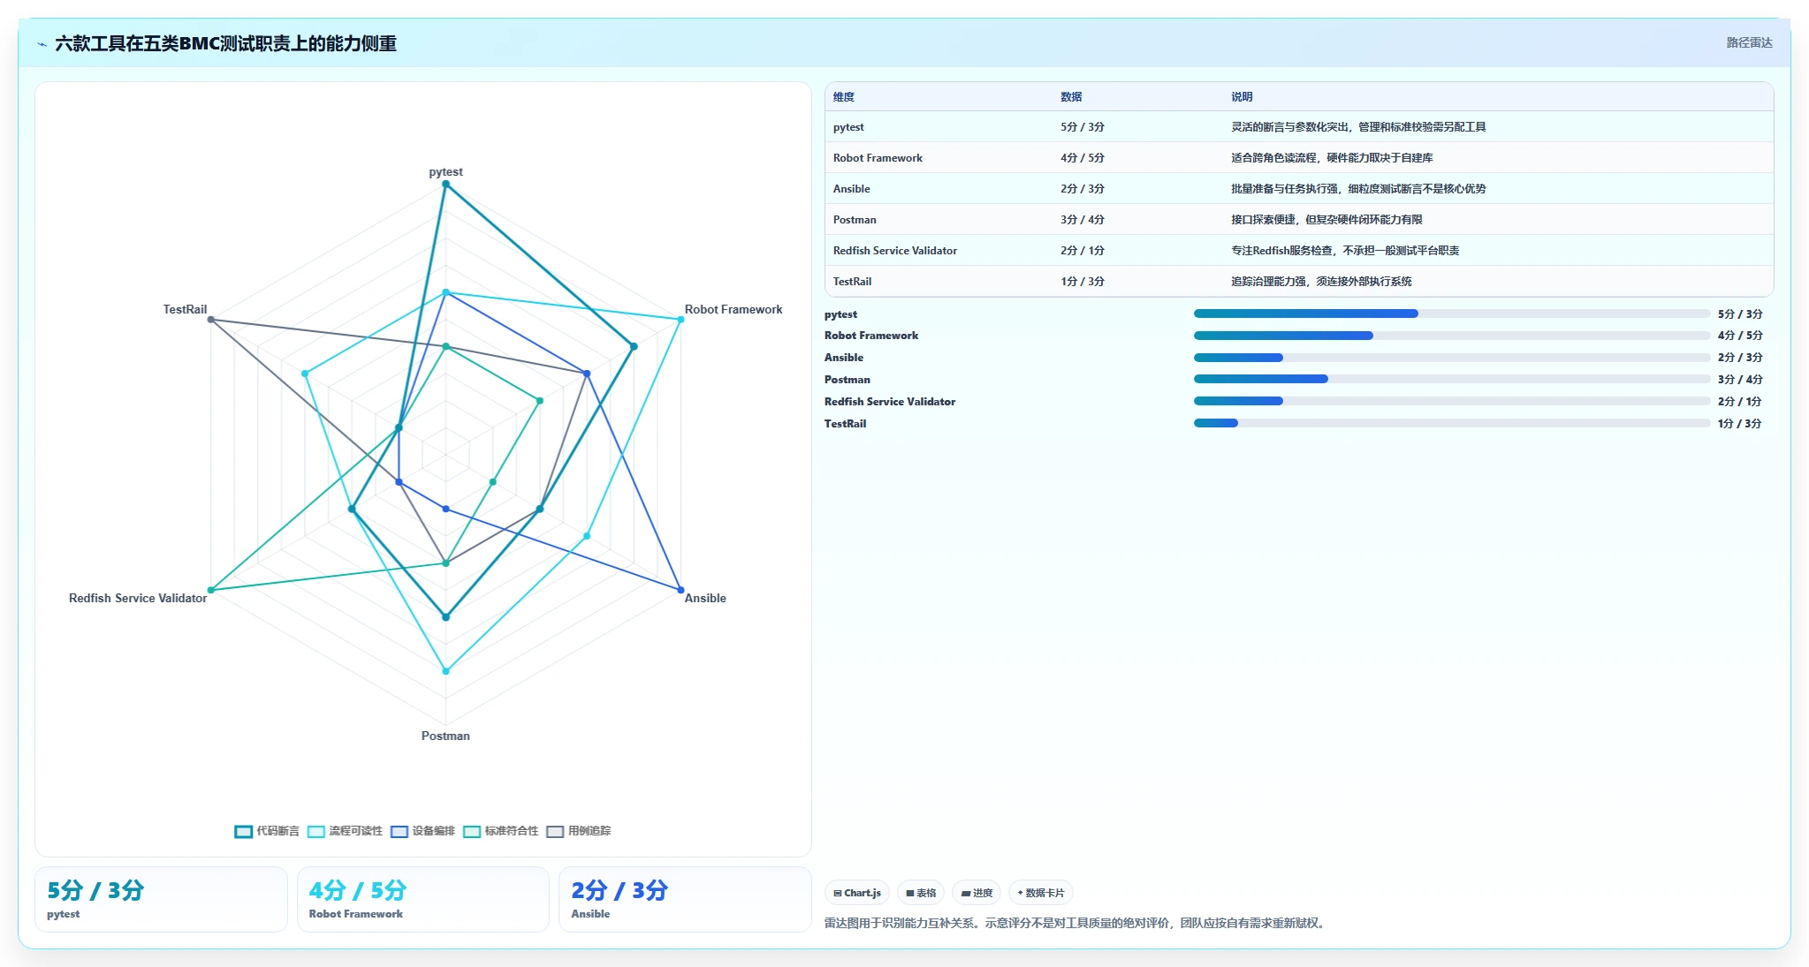Screen dimensions: 1809x967
Task: Click the outermost data point on Ansible axis
Action: click(680, 590)
